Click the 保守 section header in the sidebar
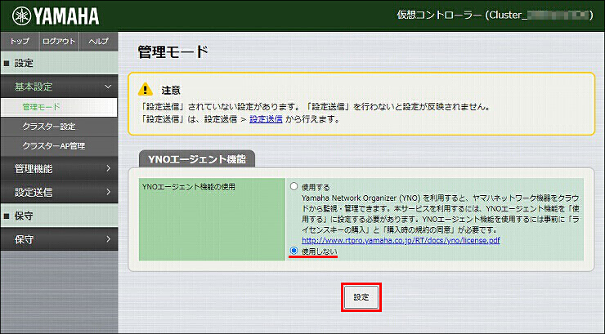This screenshot has width=605, height=334. 60,216
